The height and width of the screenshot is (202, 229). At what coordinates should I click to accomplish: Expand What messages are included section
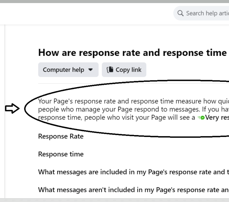134,172
